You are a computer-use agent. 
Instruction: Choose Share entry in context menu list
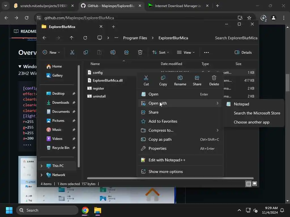pyautogui.click(x=180, y=112)
